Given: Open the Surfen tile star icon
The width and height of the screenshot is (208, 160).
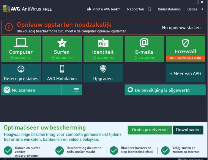Looking at the screenshot, I should [62, 43].
